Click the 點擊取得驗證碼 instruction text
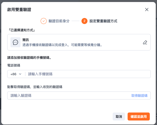The width and height of the screenshot is (157, 125). point(35,87)
